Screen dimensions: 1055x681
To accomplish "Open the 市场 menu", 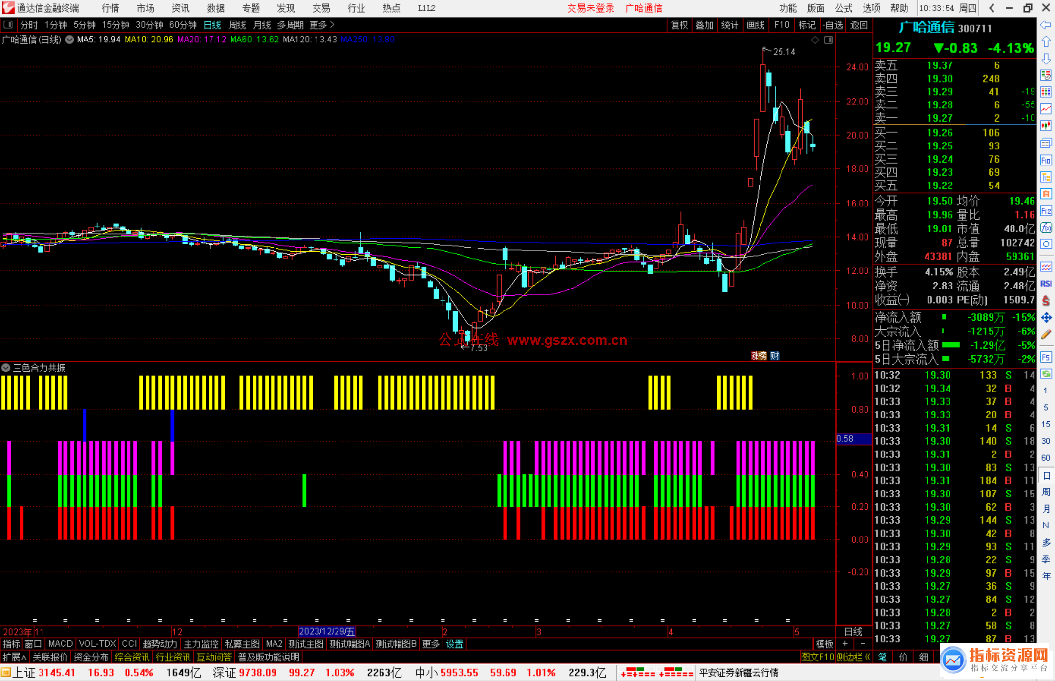I will pyautogui.click(x=145, y=8).
